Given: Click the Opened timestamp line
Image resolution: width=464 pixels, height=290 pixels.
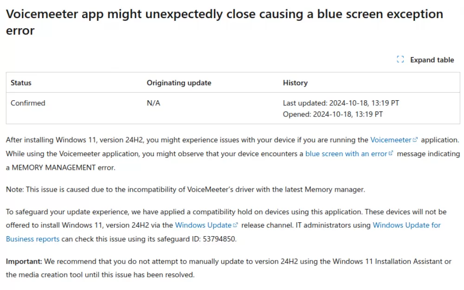Looking at the screenshot, I should pyautogui.click(x=333, y=114).
